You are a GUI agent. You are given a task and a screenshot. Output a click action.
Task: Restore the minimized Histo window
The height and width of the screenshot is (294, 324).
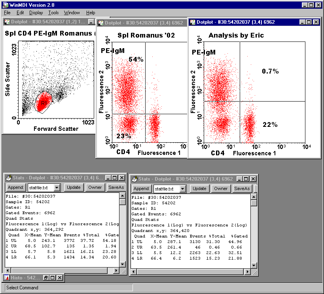pyautogui.click(x=46, y=278)
